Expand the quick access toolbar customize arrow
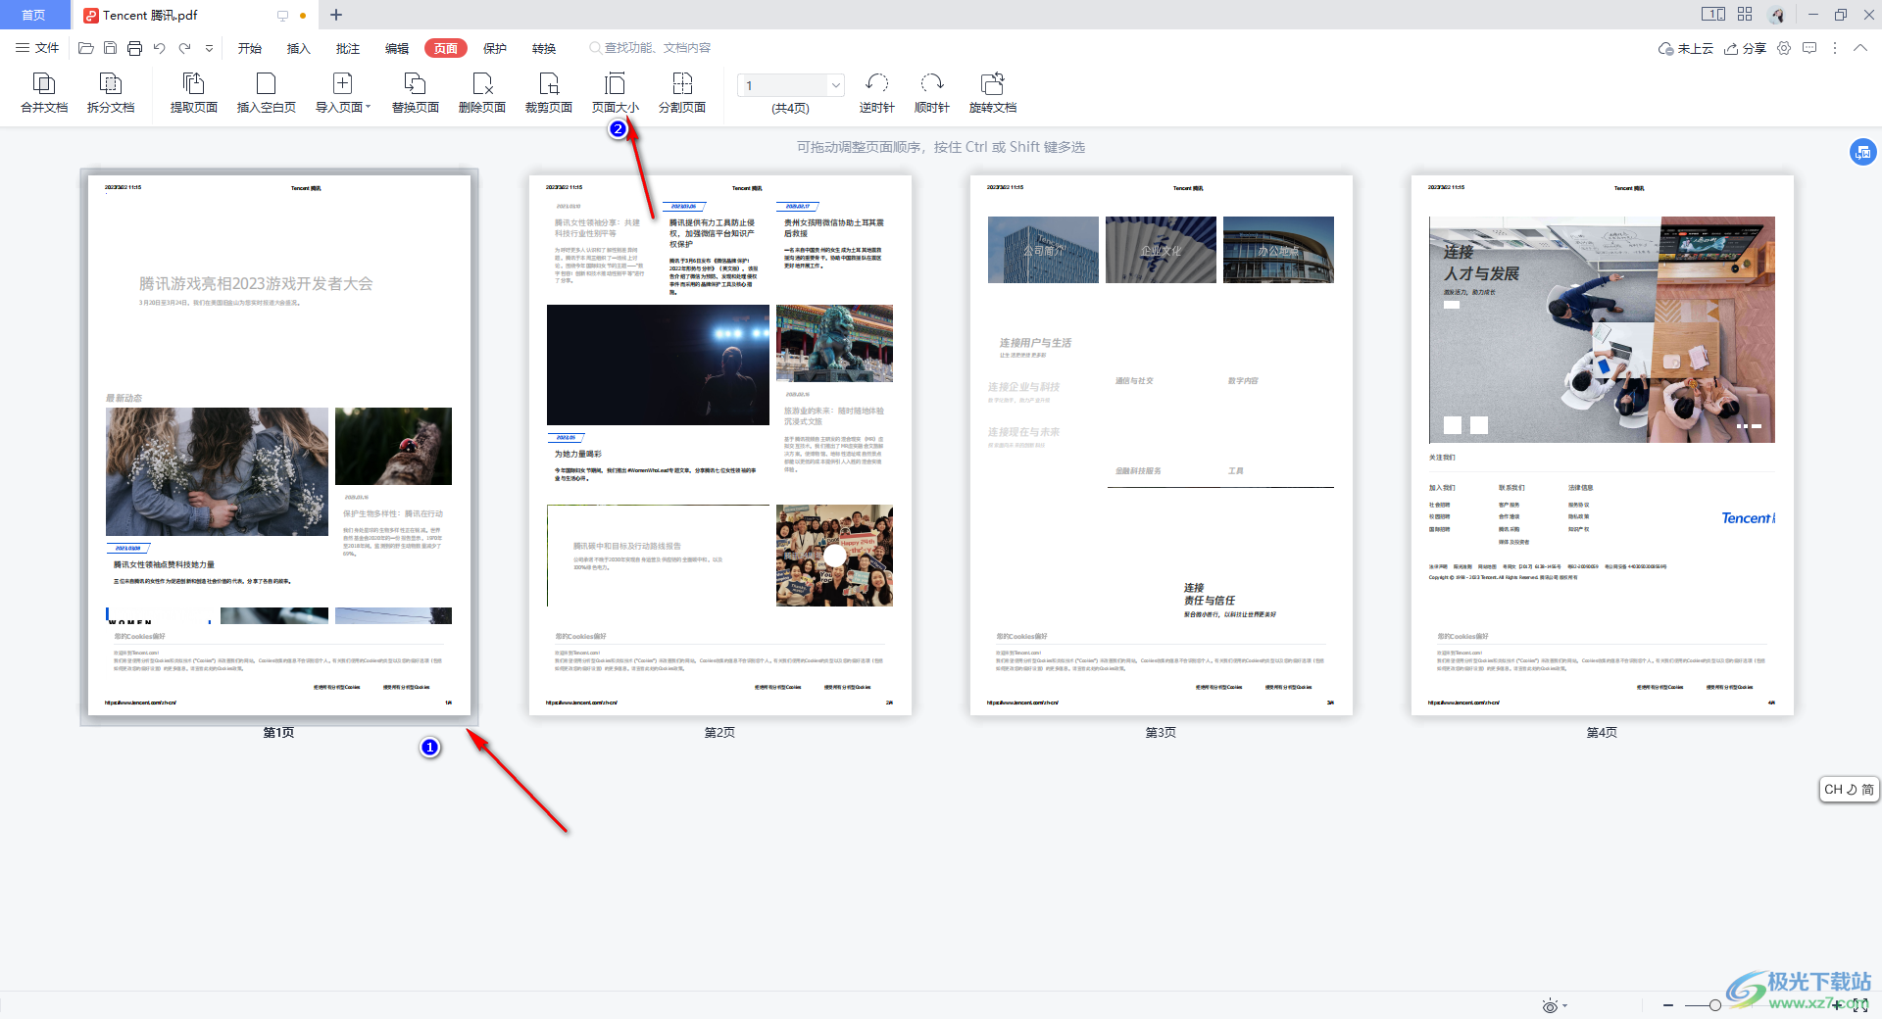1882x1019 pixels. coord(209,48)
